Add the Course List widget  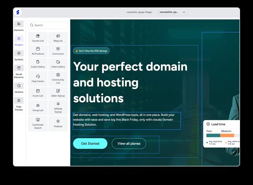pyautogui.click(x=38, y=38)
